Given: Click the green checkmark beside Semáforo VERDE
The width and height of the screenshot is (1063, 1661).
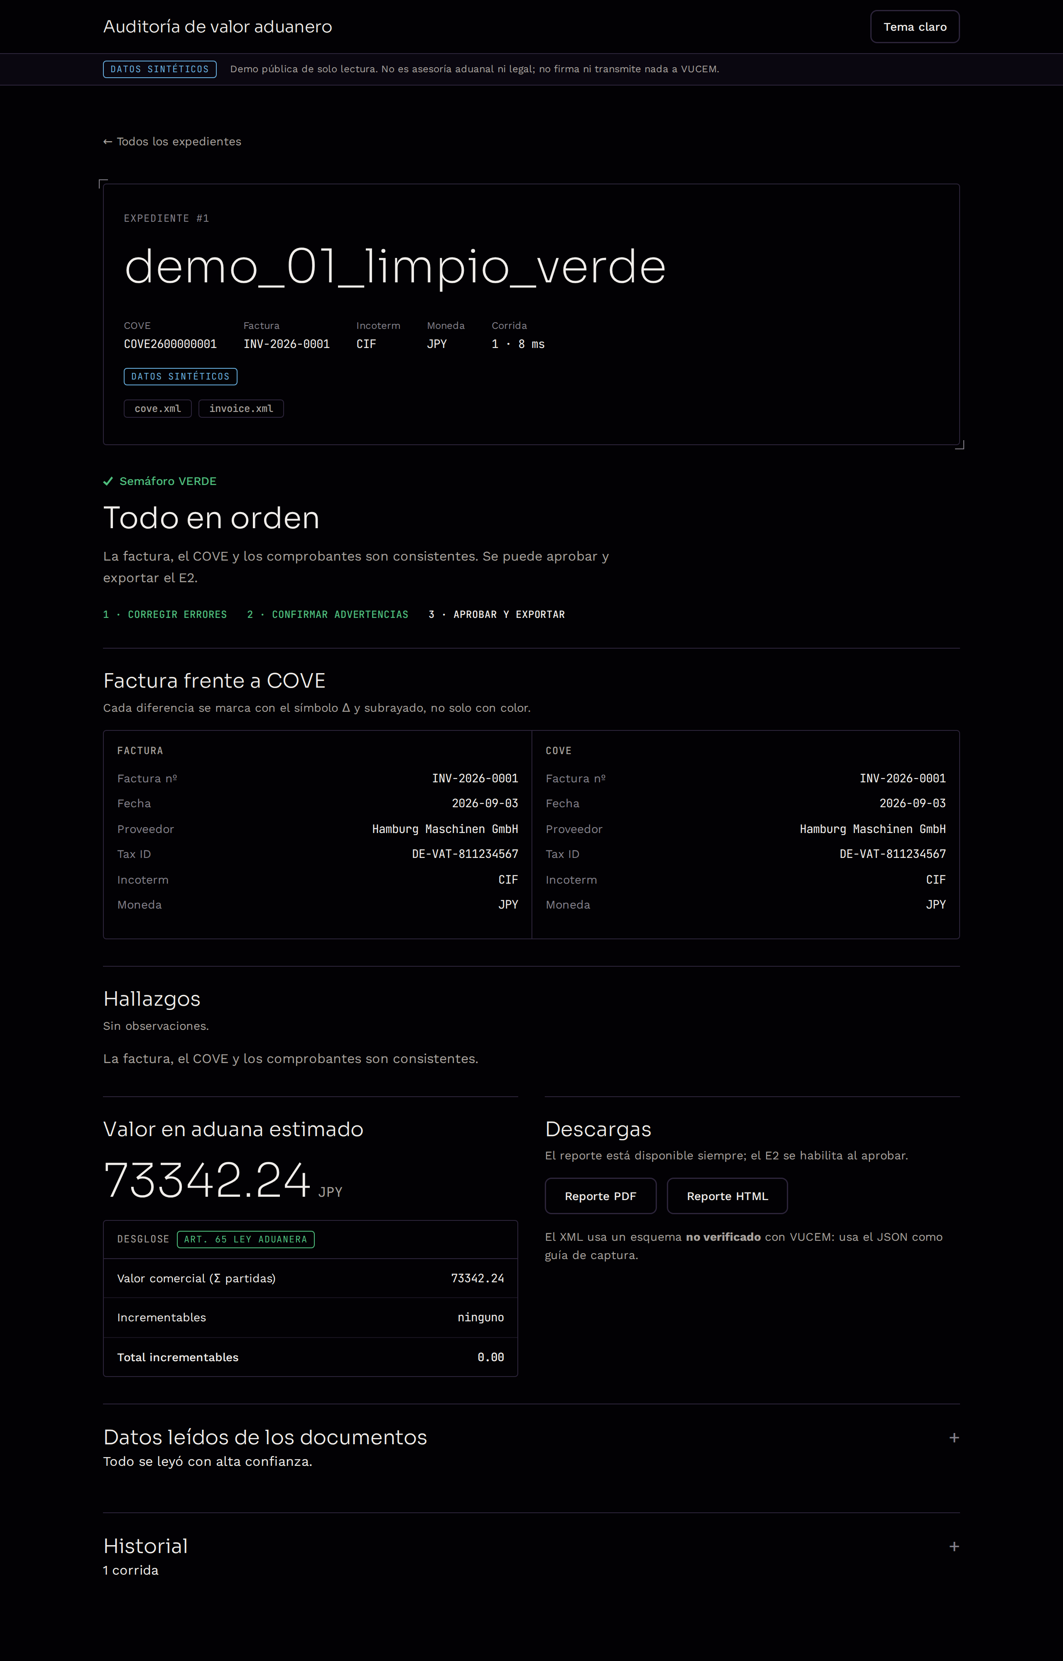Looking at the screenshot, I should 108,481.
